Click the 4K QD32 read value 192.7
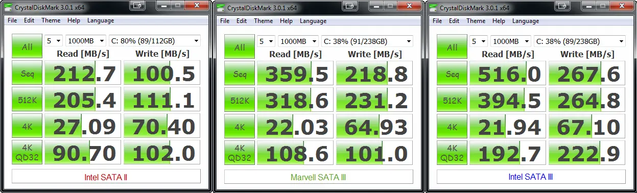The height and width of the screenshot is (193, 637). [x=508, y=153]
